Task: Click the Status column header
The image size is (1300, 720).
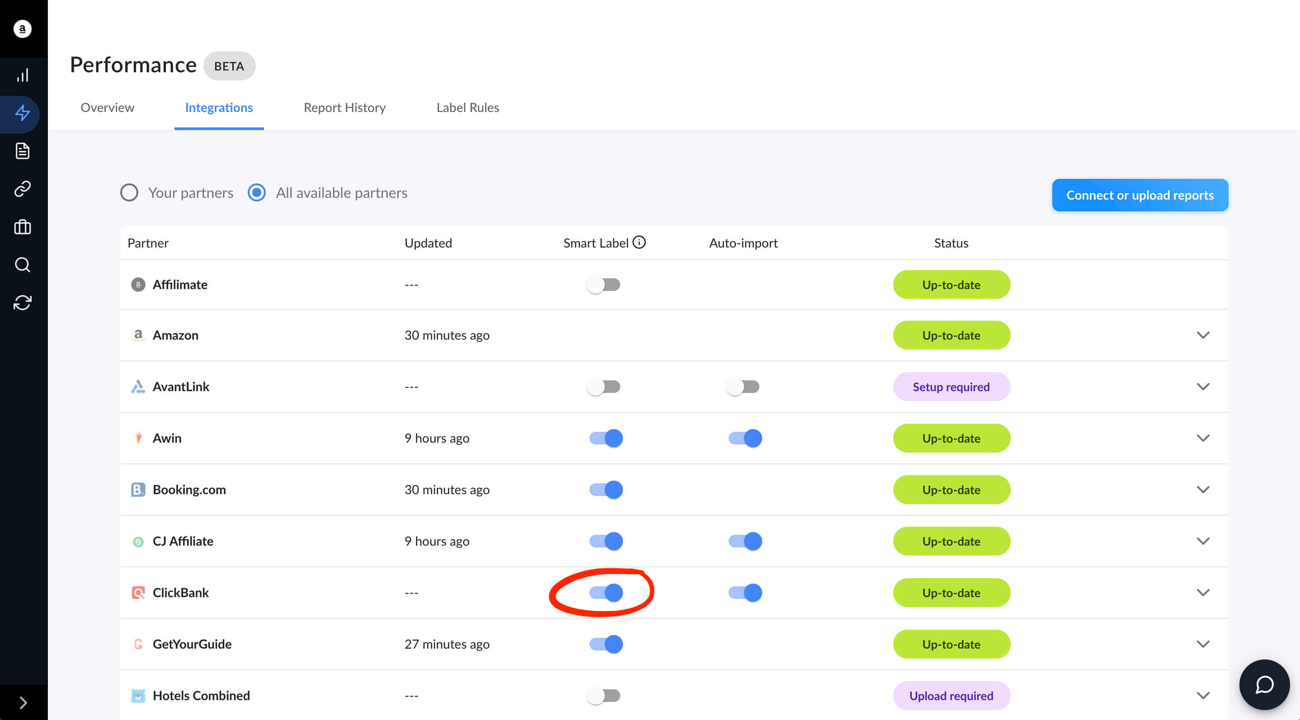Action: tap(951, 243)
